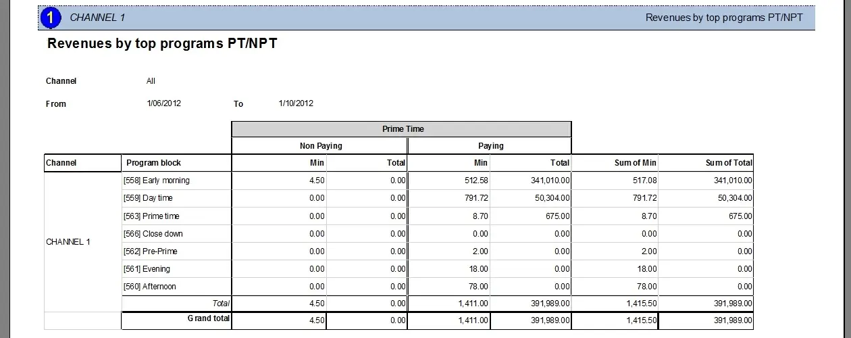This screenshot has width=851, height=338.
Task: Click the To date 1/10/2012
Action: pos(296,103)
